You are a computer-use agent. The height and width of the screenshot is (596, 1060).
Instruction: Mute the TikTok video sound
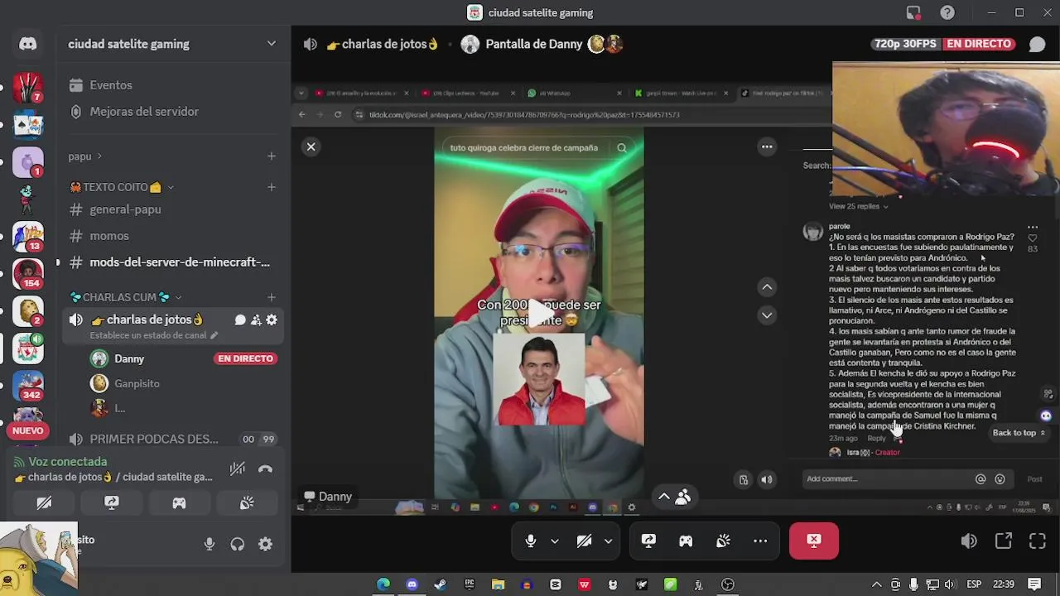(767, 479)
